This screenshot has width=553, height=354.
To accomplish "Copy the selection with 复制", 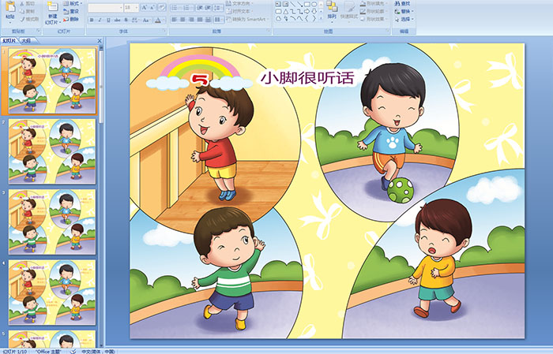I will point(27,11).
